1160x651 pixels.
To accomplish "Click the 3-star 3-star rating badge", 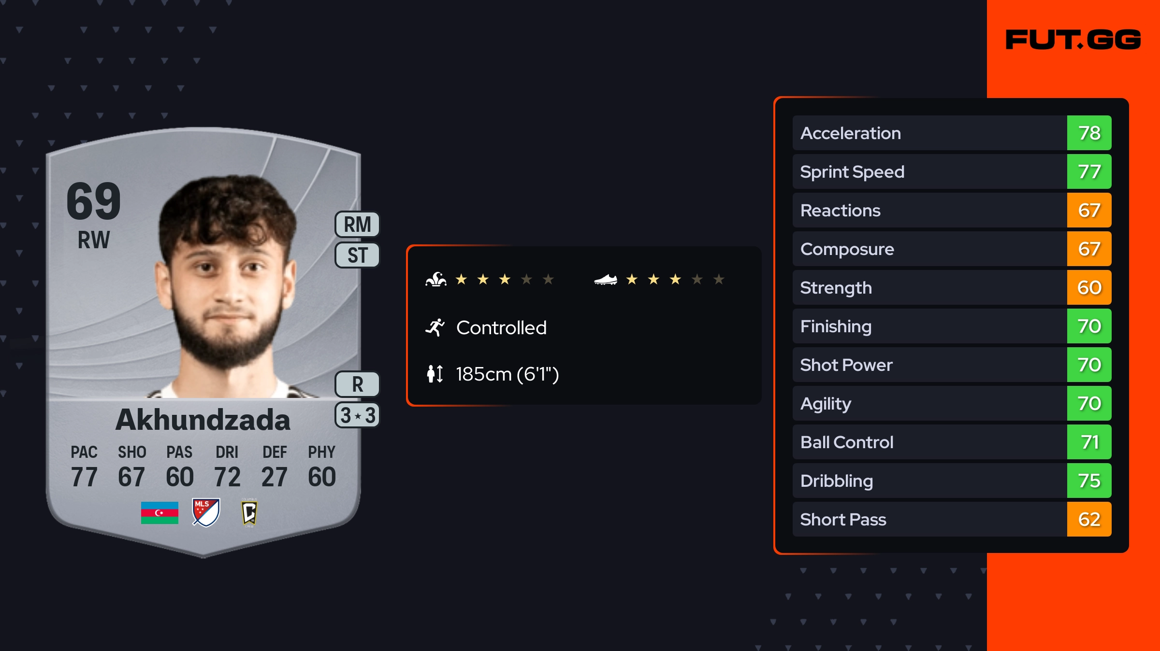I will pyautogui.click(x=357, y=415).
